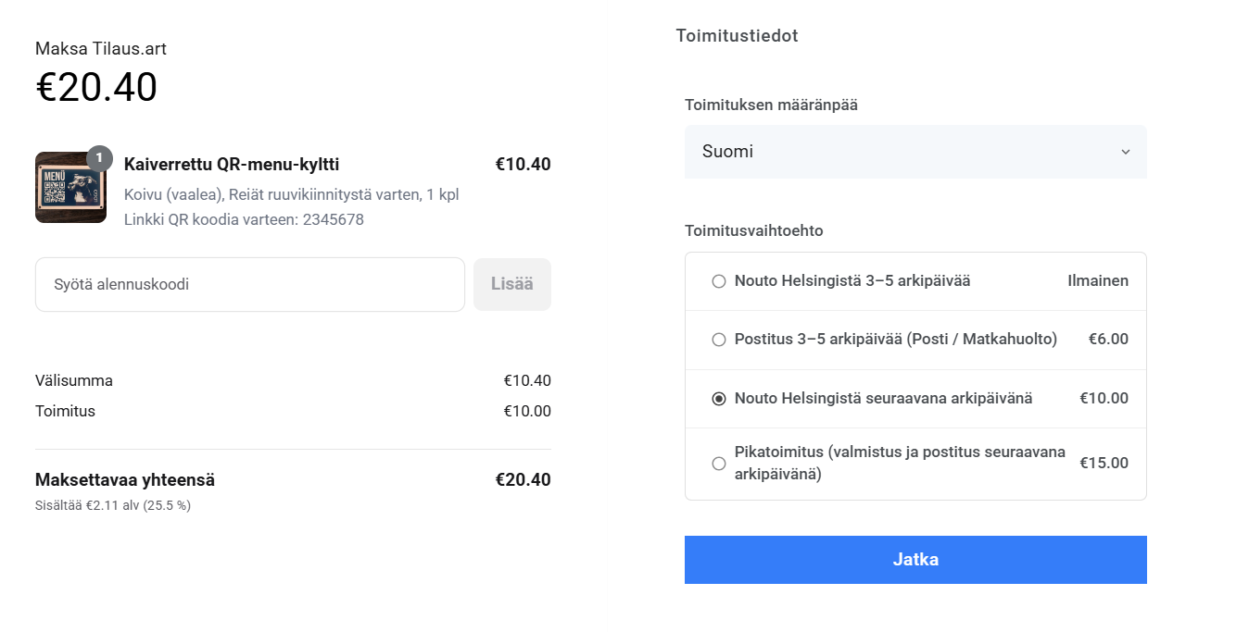Click the Ilmainen price label
The width and height of the screenshot is (1249, 632).
tap(1098, 281)
